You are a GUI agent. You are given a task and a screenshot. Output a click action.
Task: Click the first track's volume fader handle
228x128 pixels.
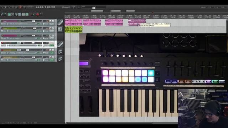click(33, 21)
